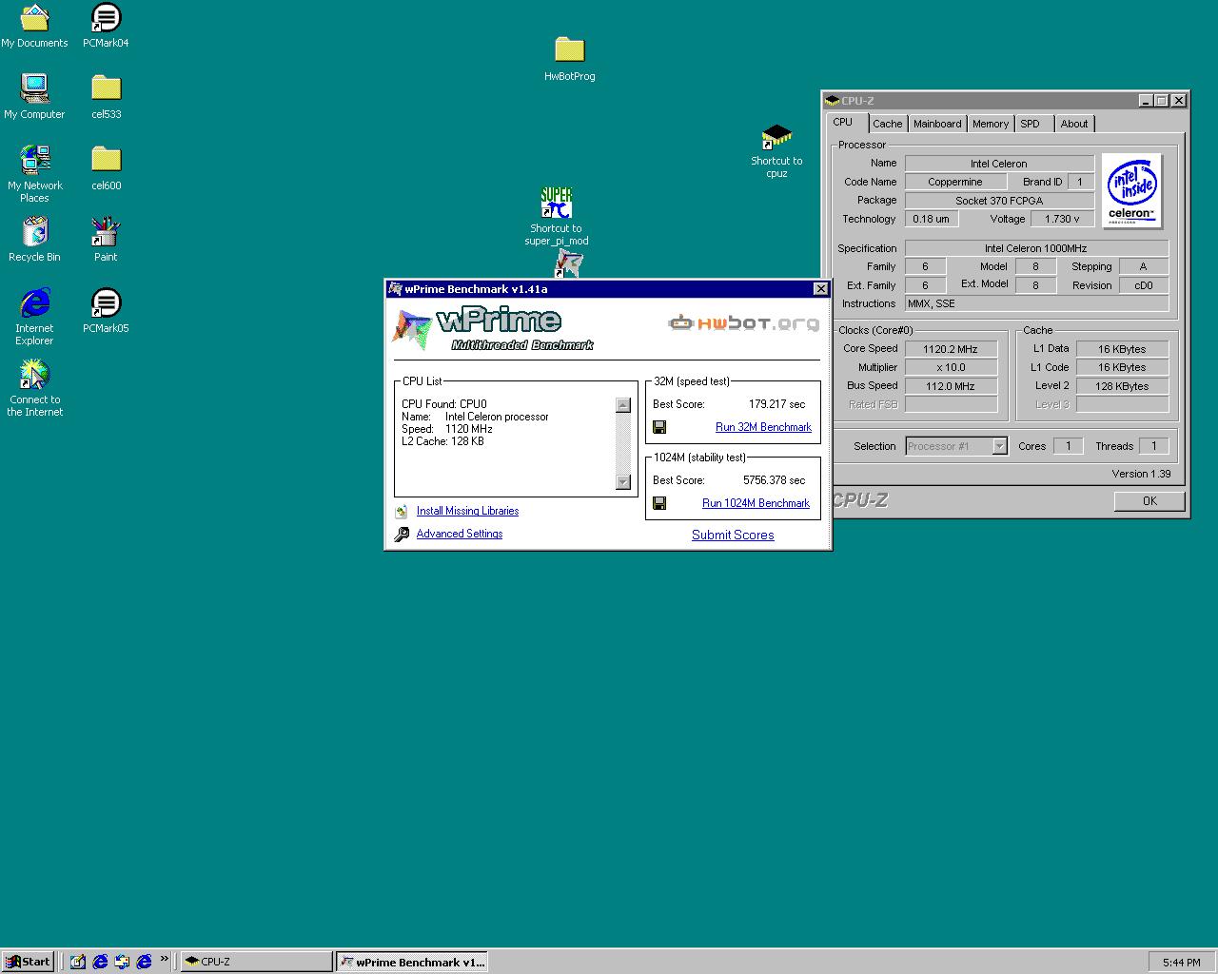Image resolution: width=1218 pixels, height=974 pixels.
Task: Click the Show Desktop quick launch icon
Action: tap(77, 962)
